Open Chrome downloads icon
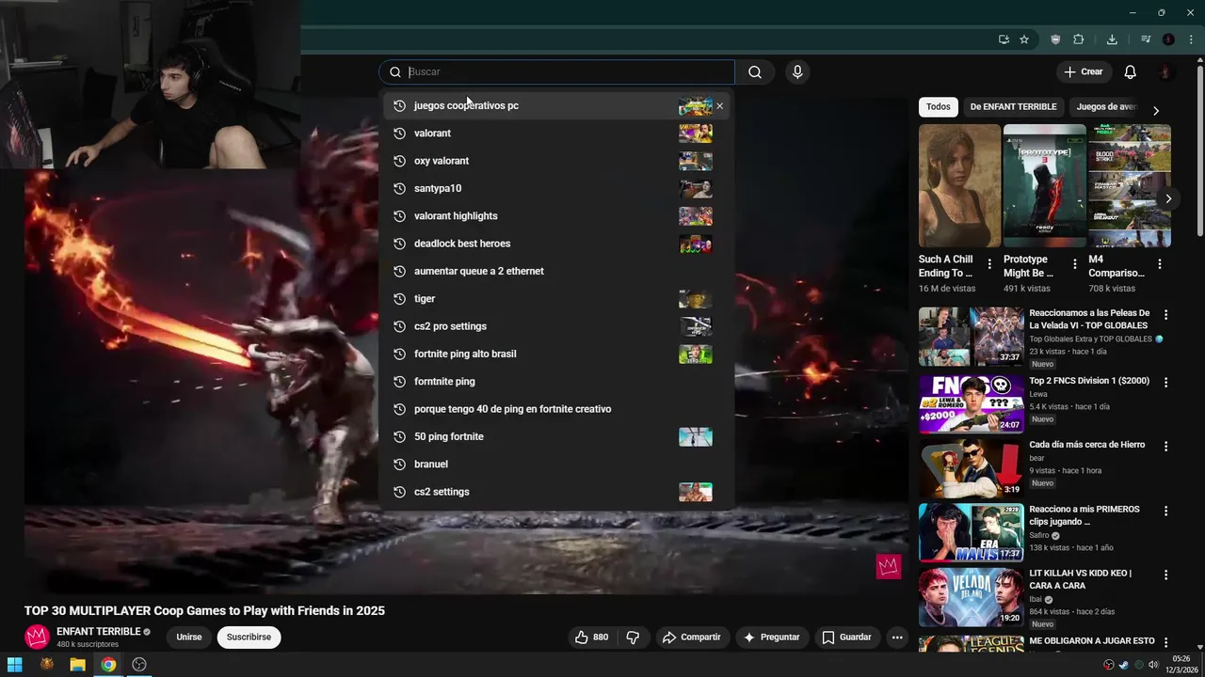 (1112, 39)
